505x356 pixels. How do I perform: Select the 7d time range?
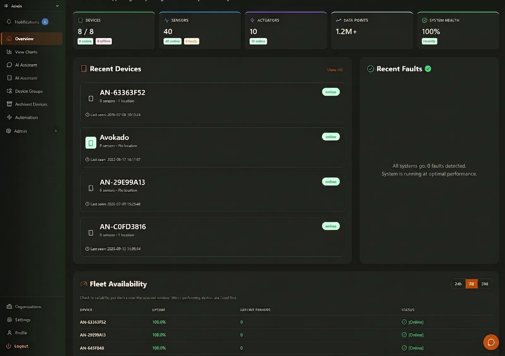(x=471, y=284)
